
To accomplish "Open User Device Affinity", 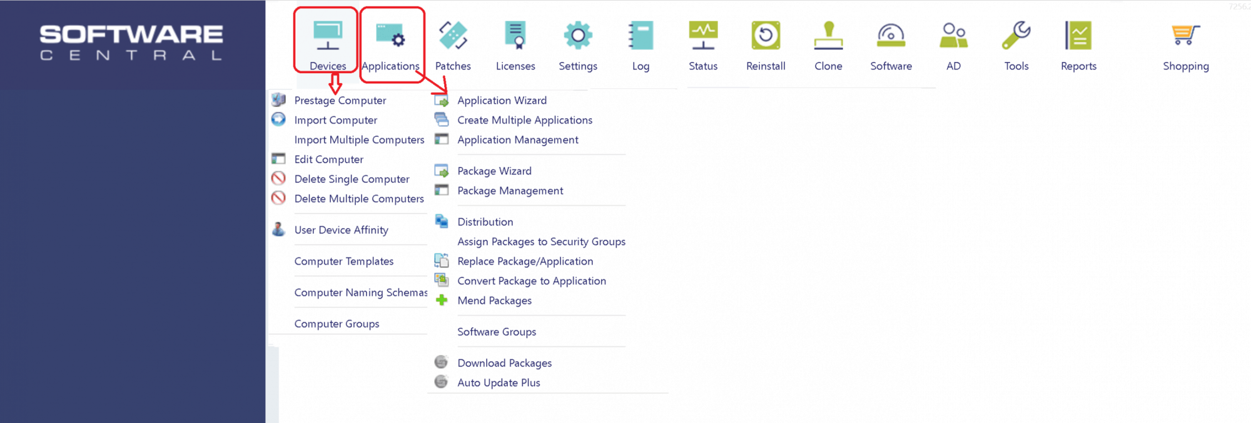I will 342,230.
